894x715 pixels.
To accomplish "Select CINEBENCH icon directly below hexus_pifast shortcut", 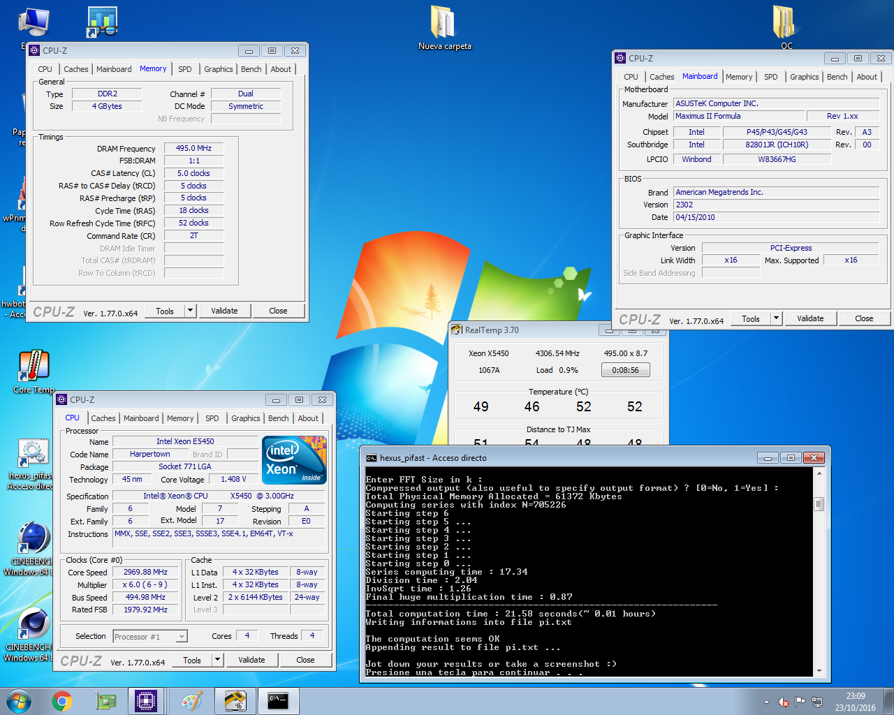I will point(32,548).
